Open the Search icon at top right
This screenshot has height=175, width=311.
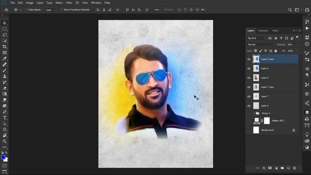[290, 10]
